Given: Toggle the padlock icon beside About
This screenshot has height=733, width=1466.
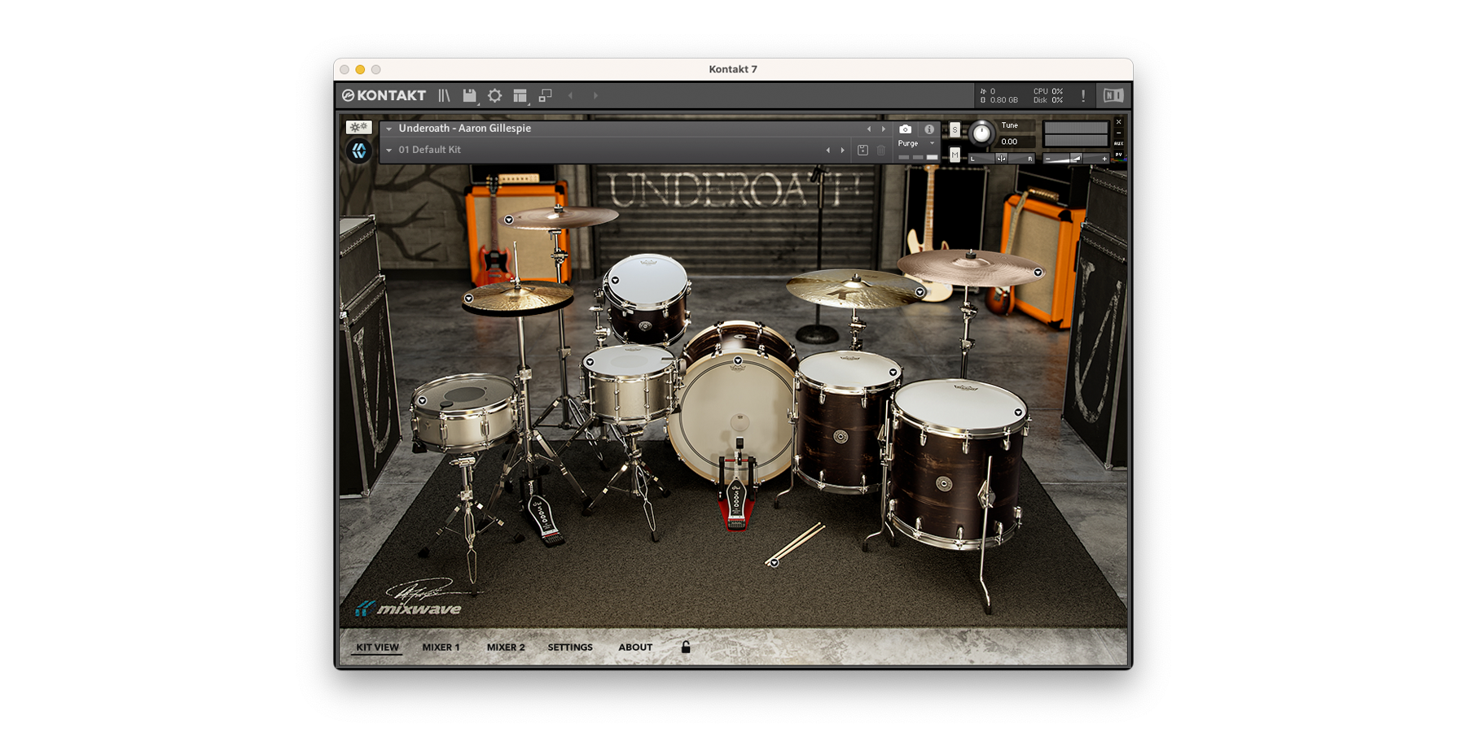Looking at the screenshot, I should point(686,648).
